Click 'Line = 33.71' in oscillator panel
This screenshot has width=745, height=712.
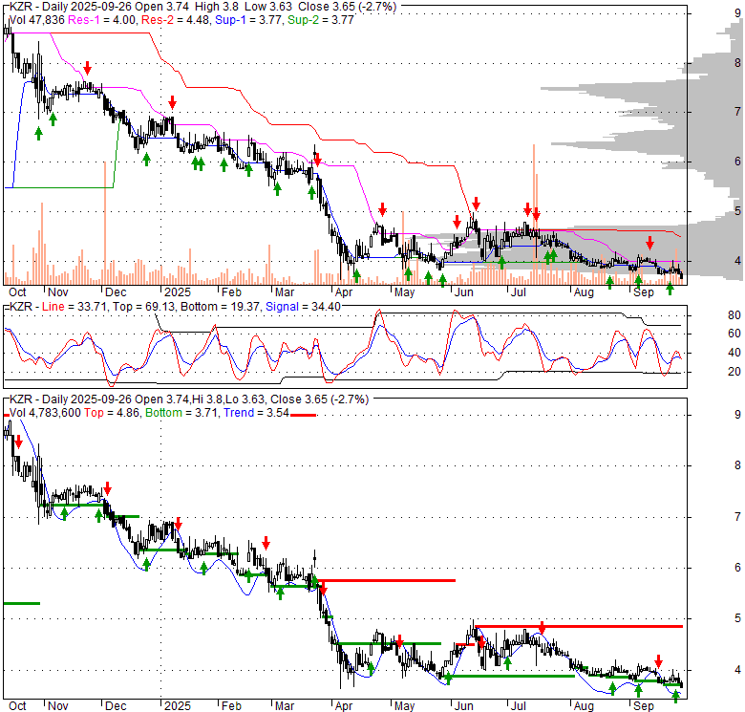(75, 307)
